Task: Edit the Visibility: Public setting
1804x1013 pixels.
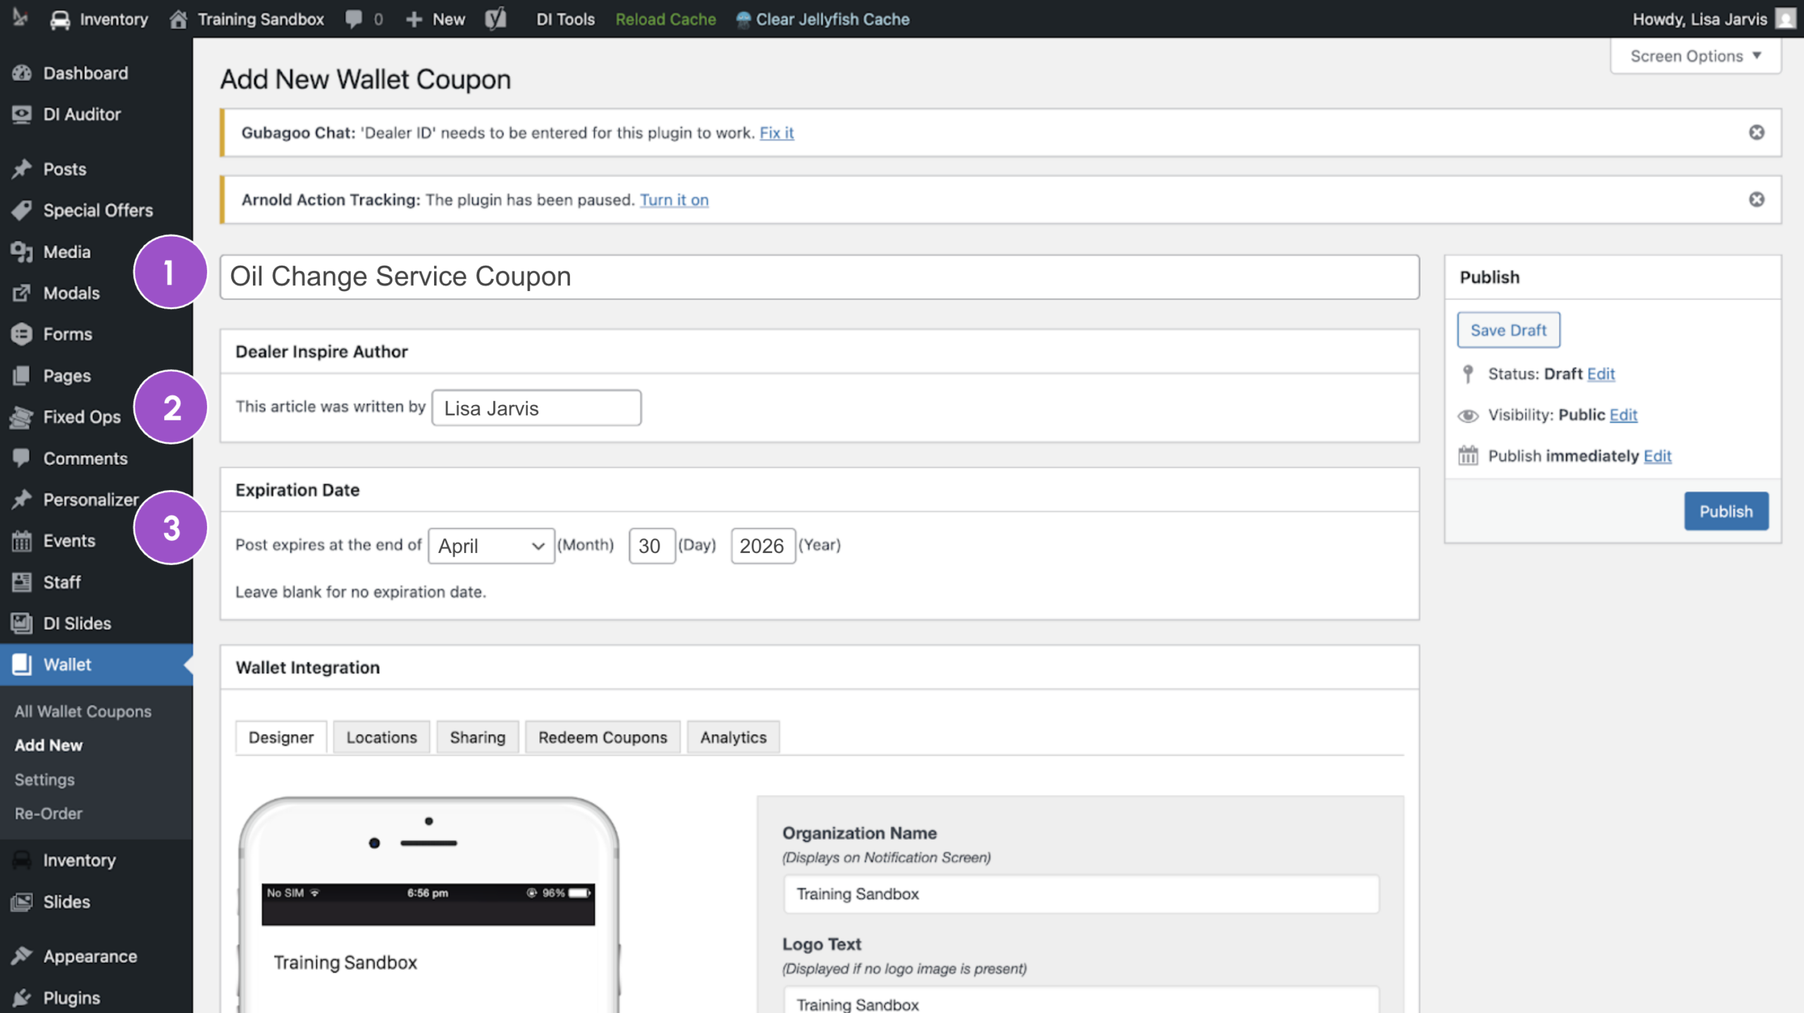Action: (x=1624, y=414)
